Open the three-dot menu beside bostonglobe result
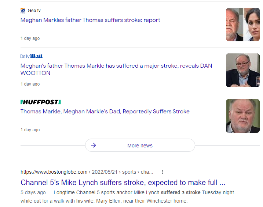 coord(162,172)
